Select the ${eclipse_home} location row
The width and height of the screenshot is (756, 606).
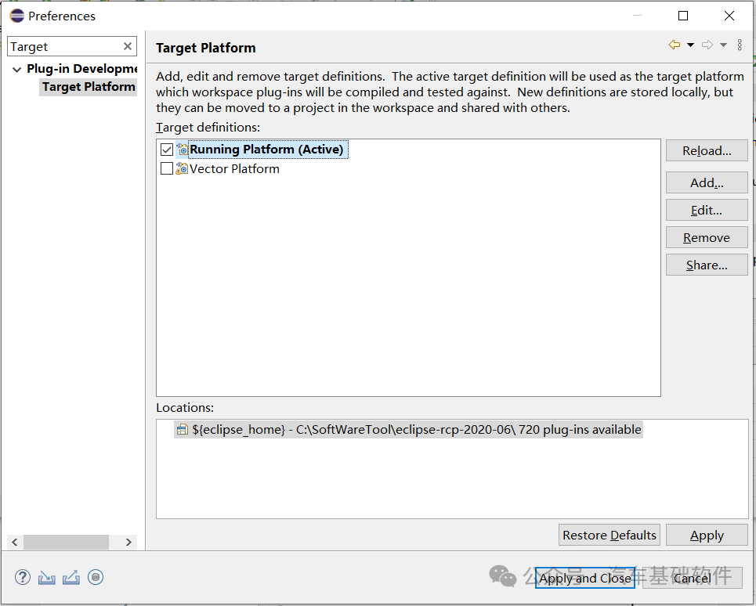coord(408,430)
